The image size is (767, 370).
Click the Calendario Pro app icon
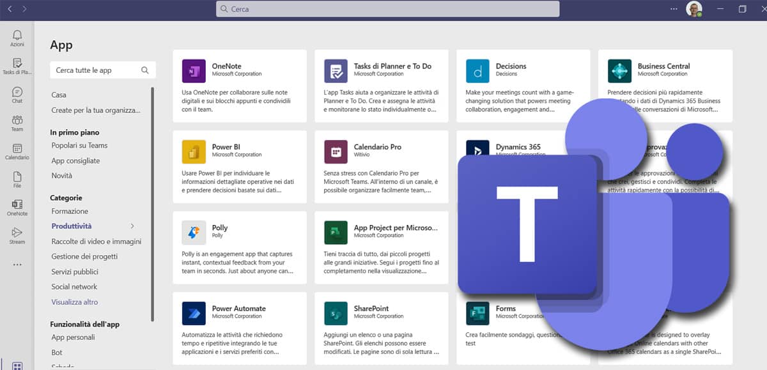click(336, 151)
